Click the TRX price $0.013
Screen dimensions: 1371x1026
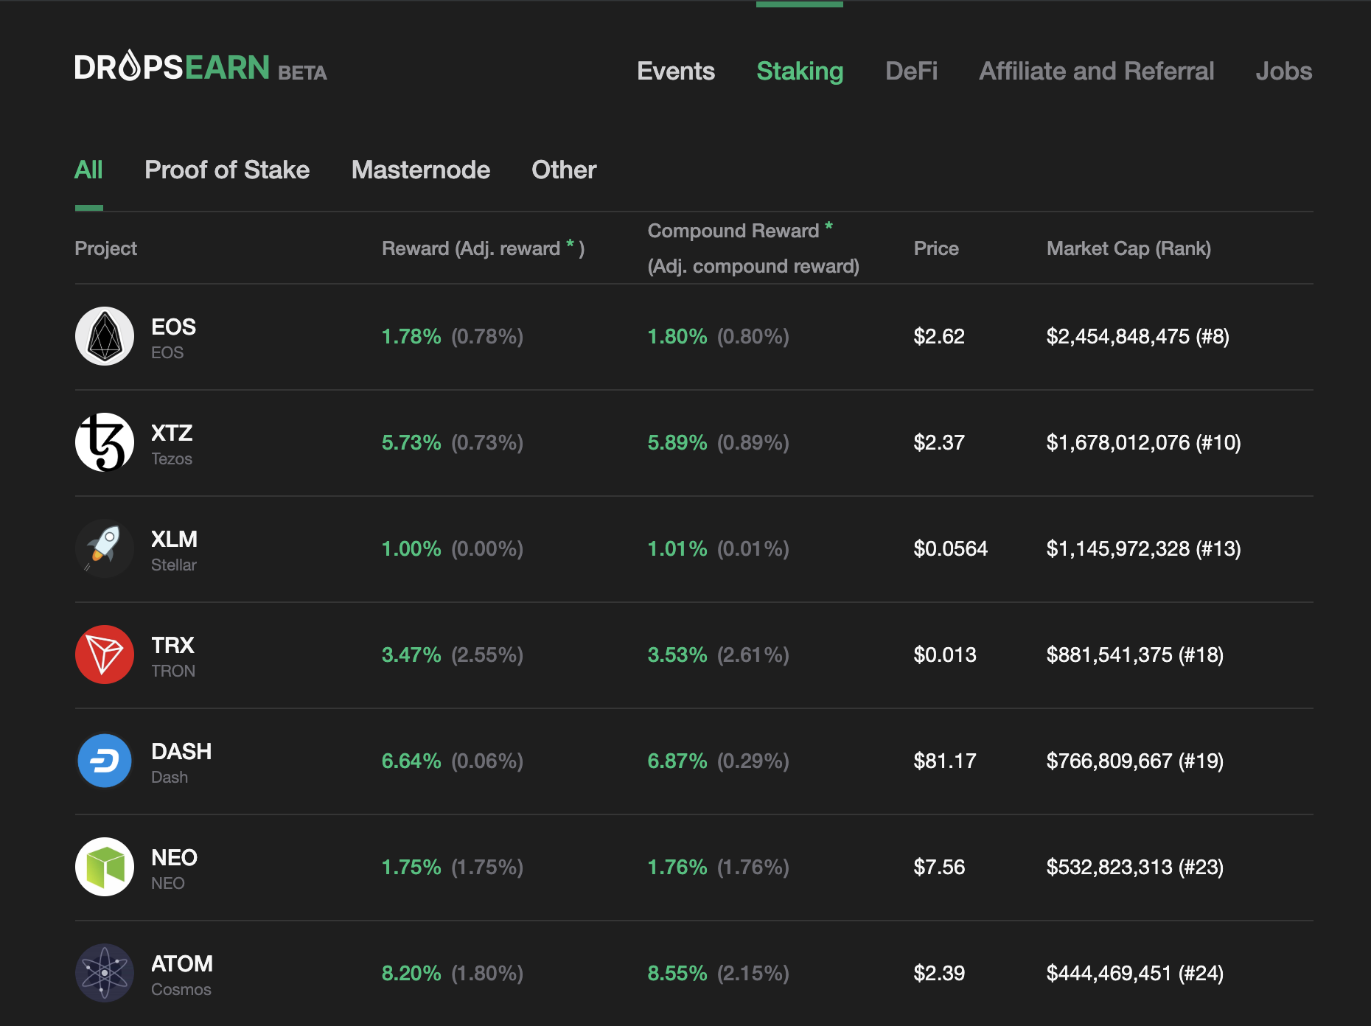[945, 655]
